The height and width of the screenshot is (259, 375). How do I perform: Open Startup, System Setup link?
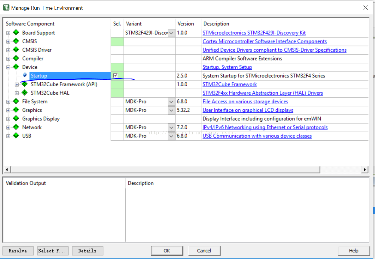(x=227, y=67)
